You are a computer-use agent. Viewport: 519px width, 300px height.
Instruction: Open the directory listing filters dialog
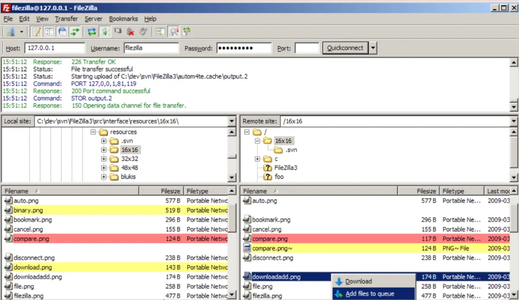click(x=160, y=32)
